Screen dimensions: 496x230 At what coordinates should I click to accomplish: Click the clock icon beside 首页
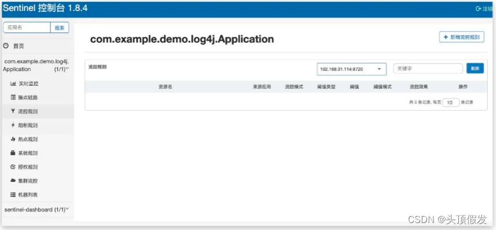click(6, 46)
